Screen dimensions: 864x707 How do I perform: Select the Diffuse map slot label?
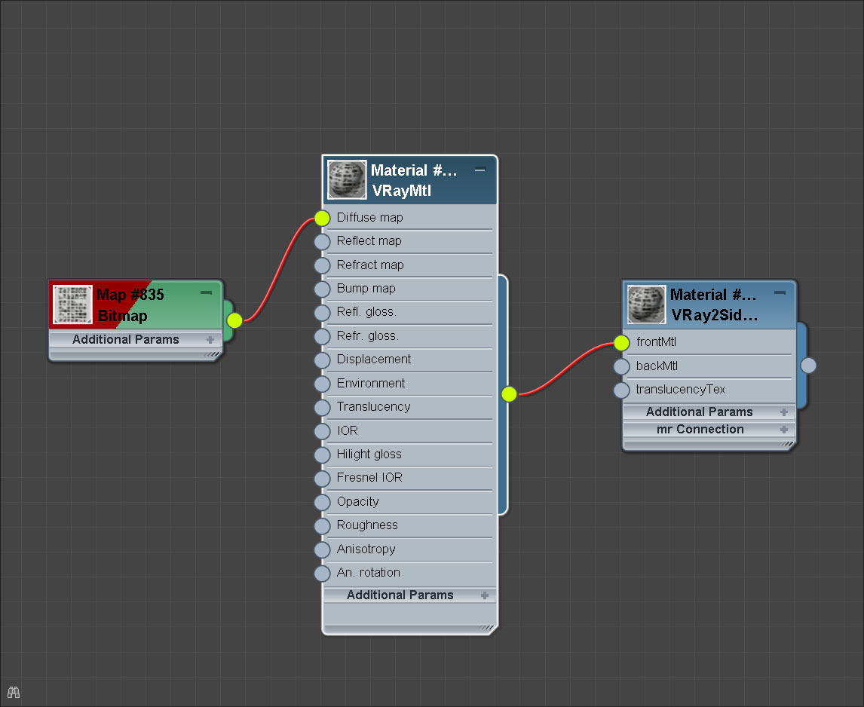369,218
